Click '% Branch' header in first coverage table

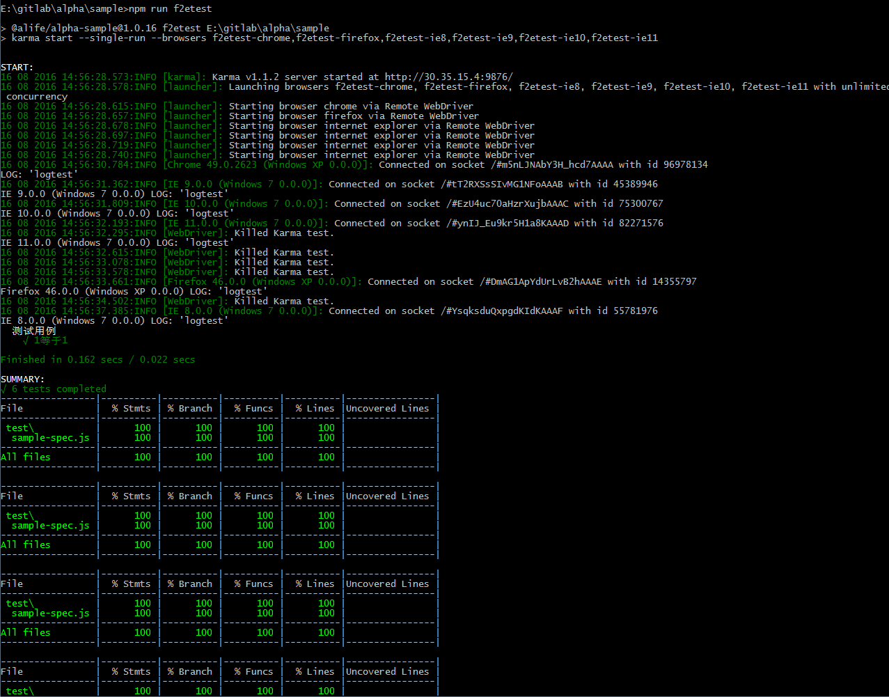pyautogui.click(x=190, y=408)
